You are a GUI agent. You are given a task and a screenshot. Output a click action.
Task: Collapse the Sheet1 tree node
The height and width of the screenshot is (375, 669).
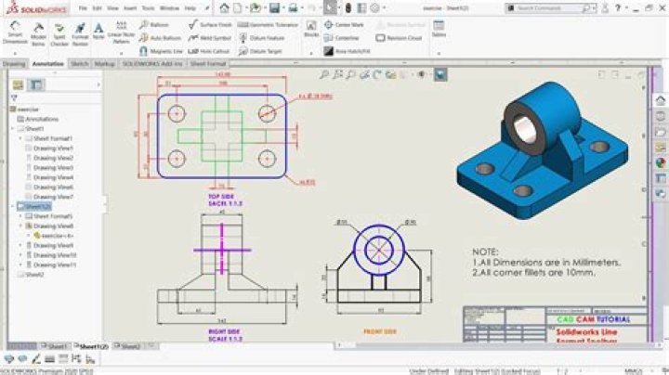[13, 129]
